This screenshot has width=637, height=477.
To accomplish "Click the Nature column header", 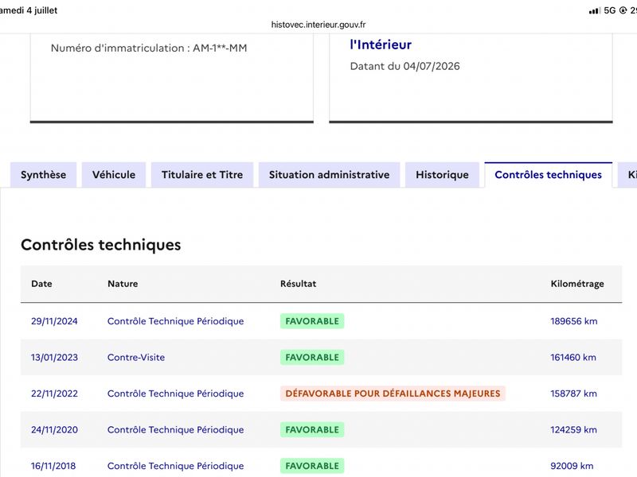I will tap(123, 284).
